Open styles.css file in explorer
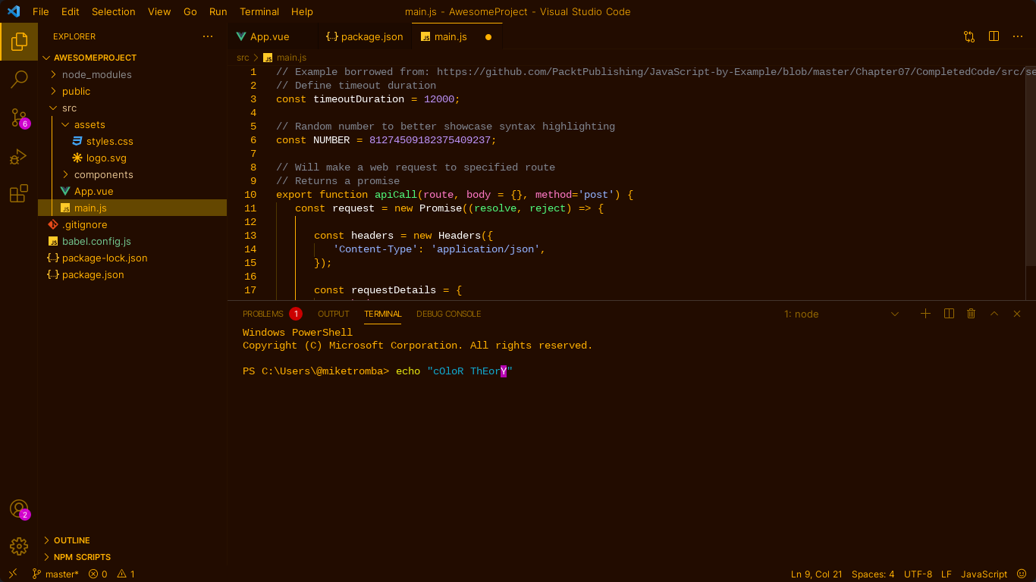 tap(110, 141)
